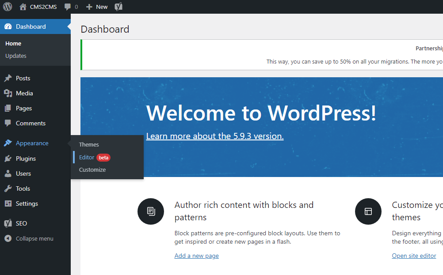Click the Posts pushpin icon
The image size is (443, 275).
point(8,78)
